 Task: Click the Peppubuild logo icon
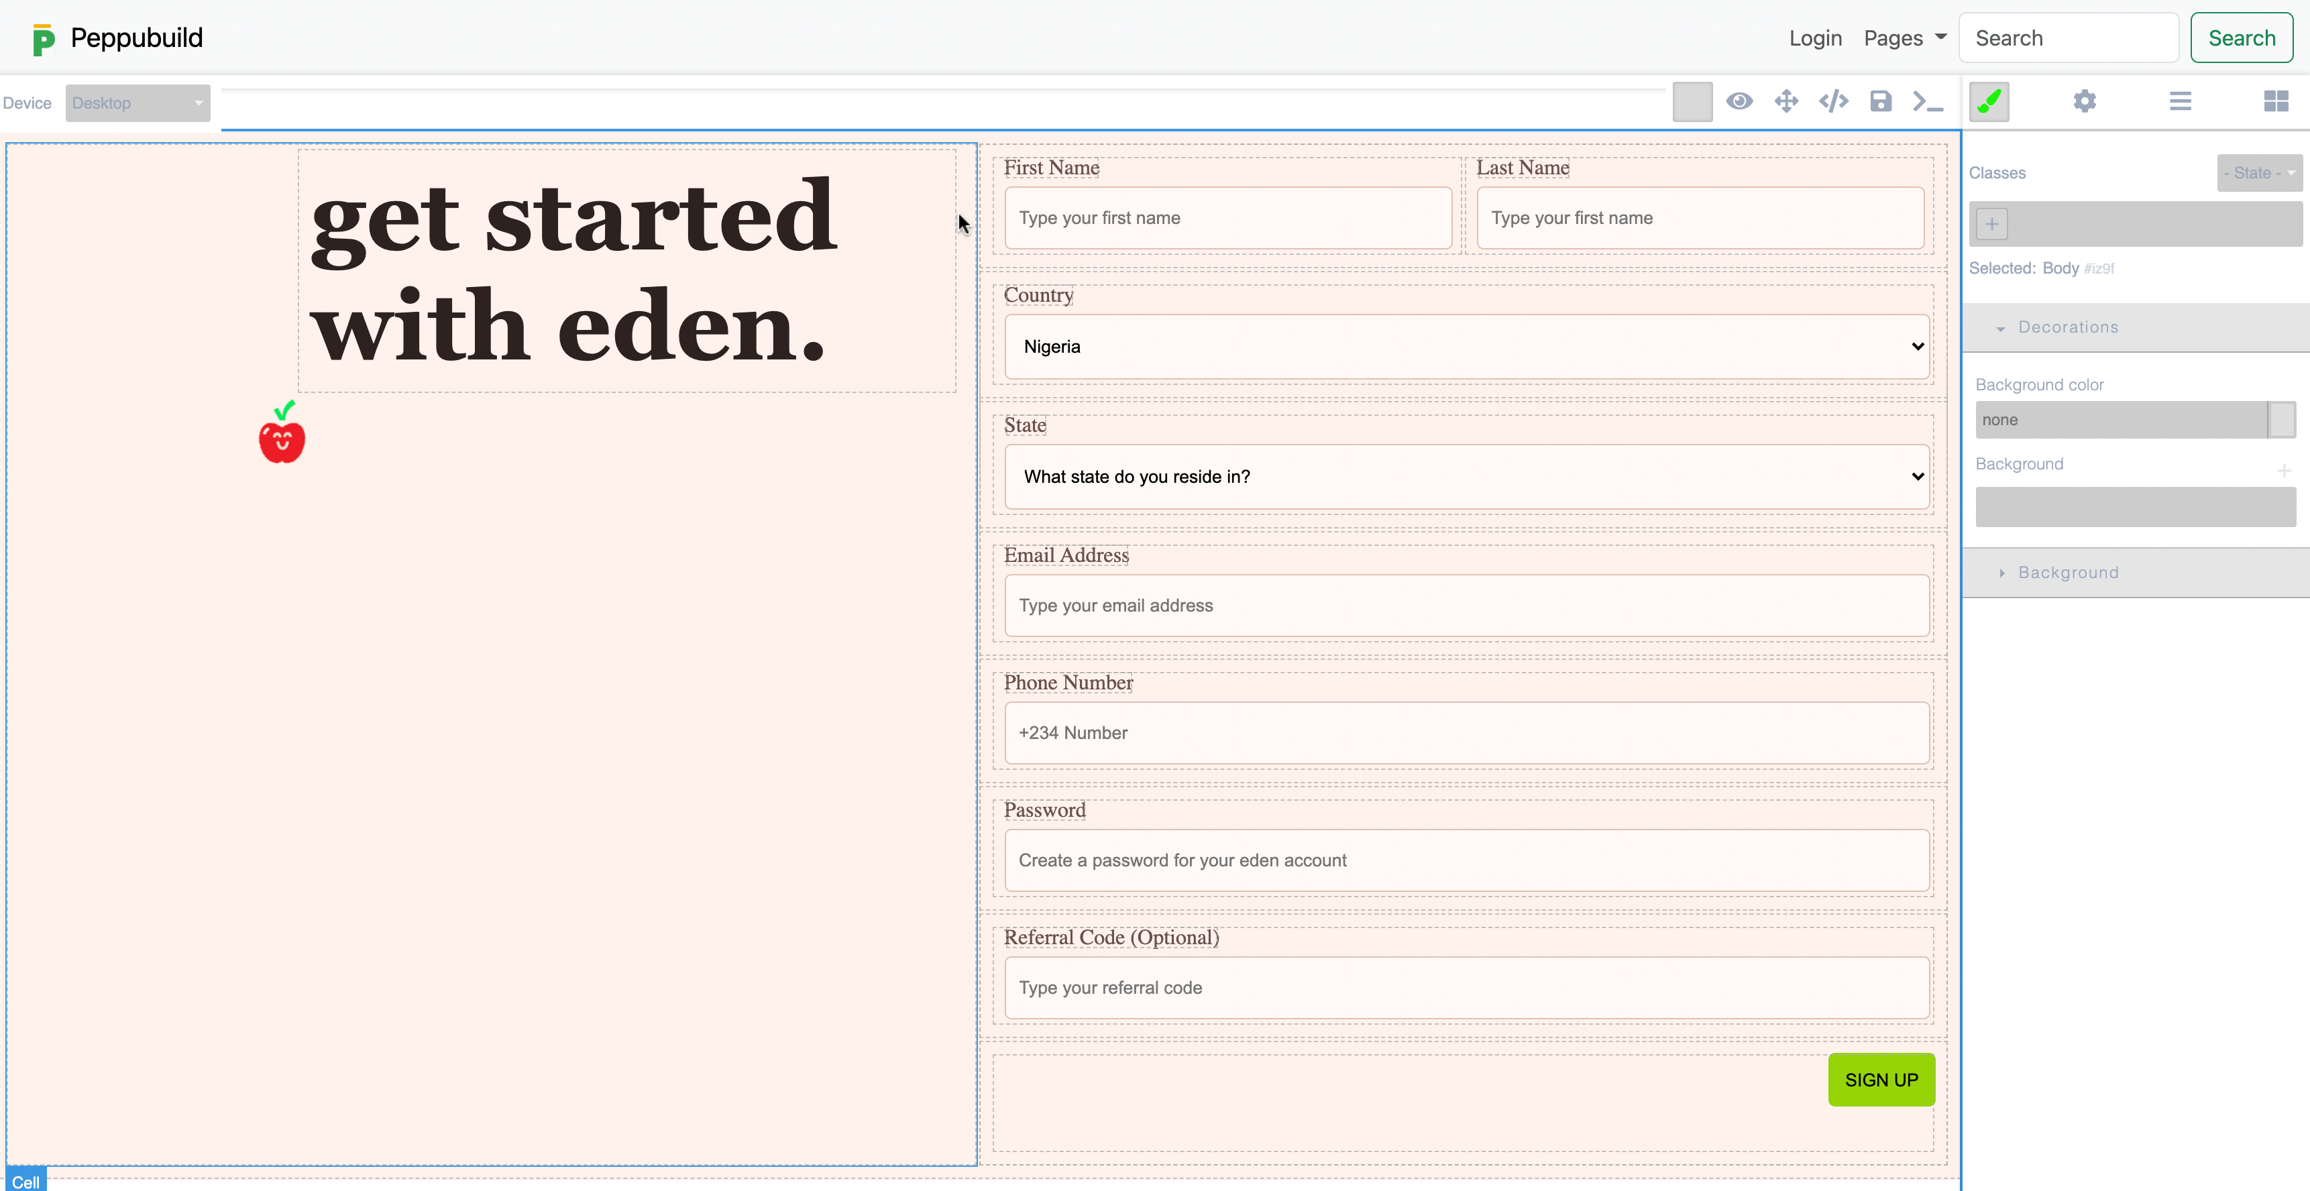(x=43, y=40)
